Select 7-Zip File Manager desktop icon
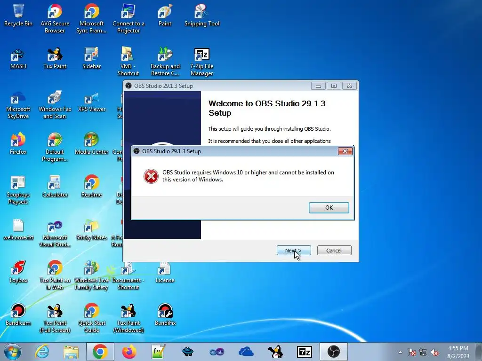The width and height of the screenshot is (482, 361). tap(201, 62)
